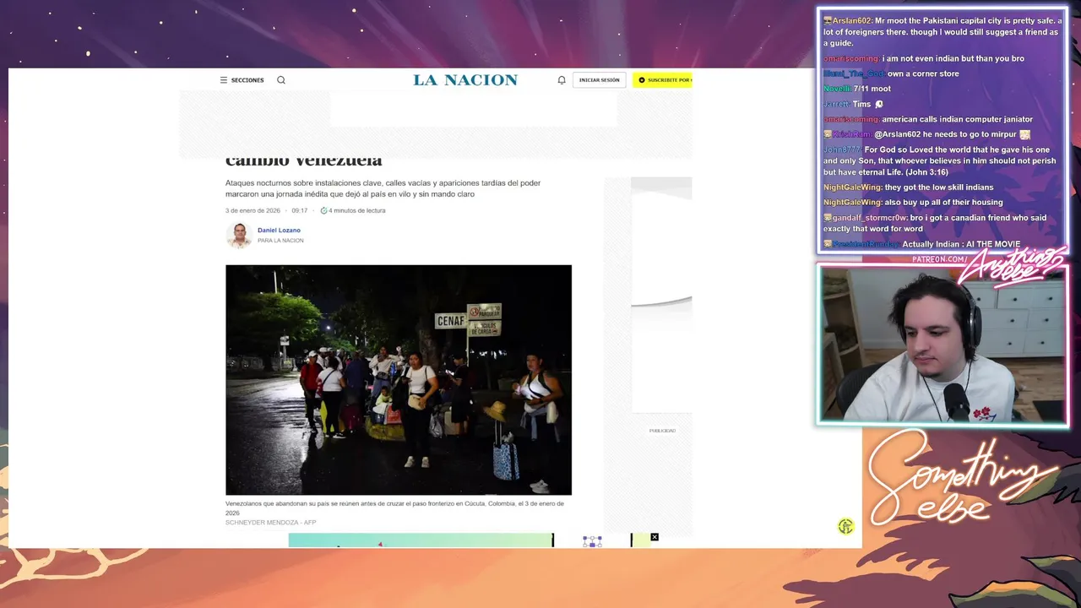Open the Cúcuta border crossing photo

(399, 380)
